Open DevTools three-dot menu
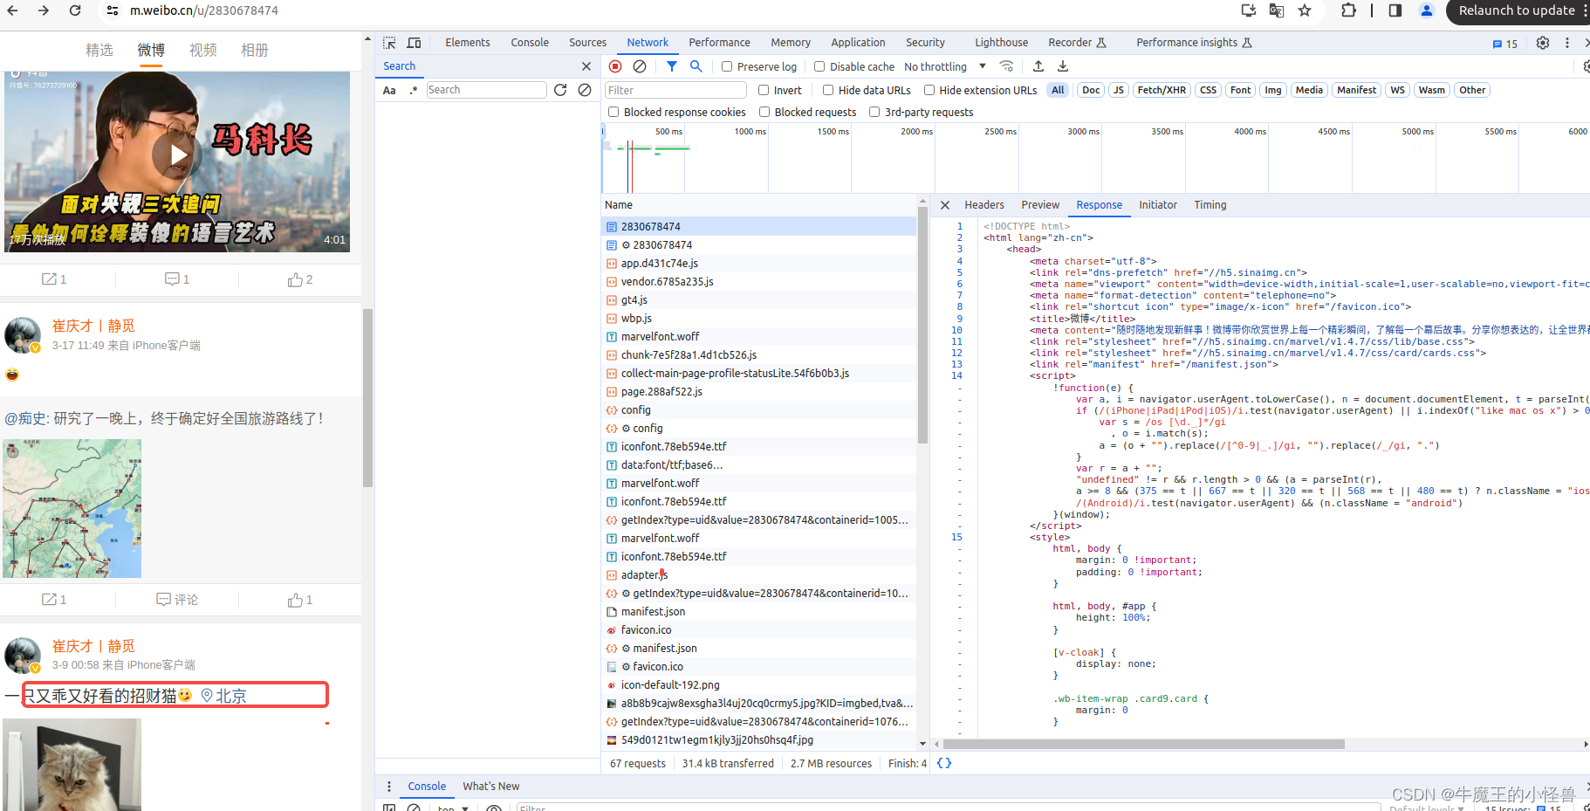 (x=1567, y=43)
